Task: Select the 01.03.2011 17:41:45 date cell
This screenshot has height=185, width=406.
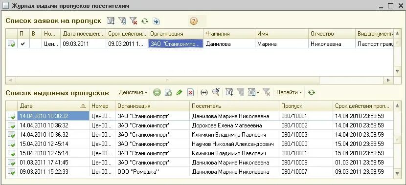Action: point(53,163)
